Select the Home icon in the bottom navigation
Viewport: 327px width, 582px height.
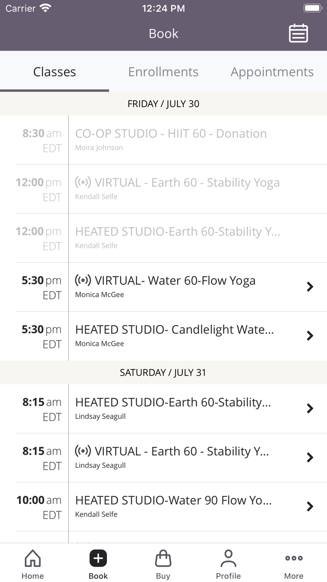pos(32,558)
